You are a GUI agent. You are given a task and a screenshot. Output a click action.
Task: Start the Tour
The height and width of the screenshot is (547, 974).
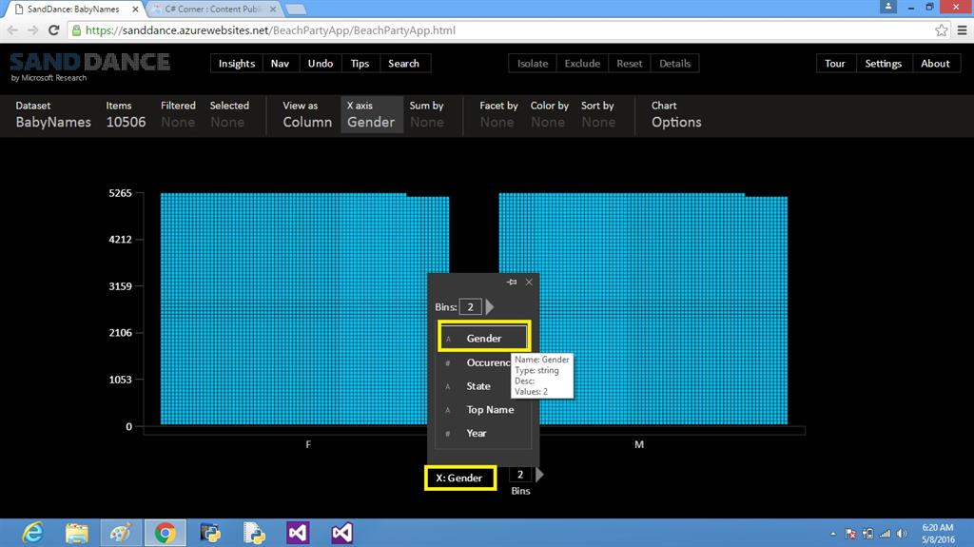coord(835,64)
